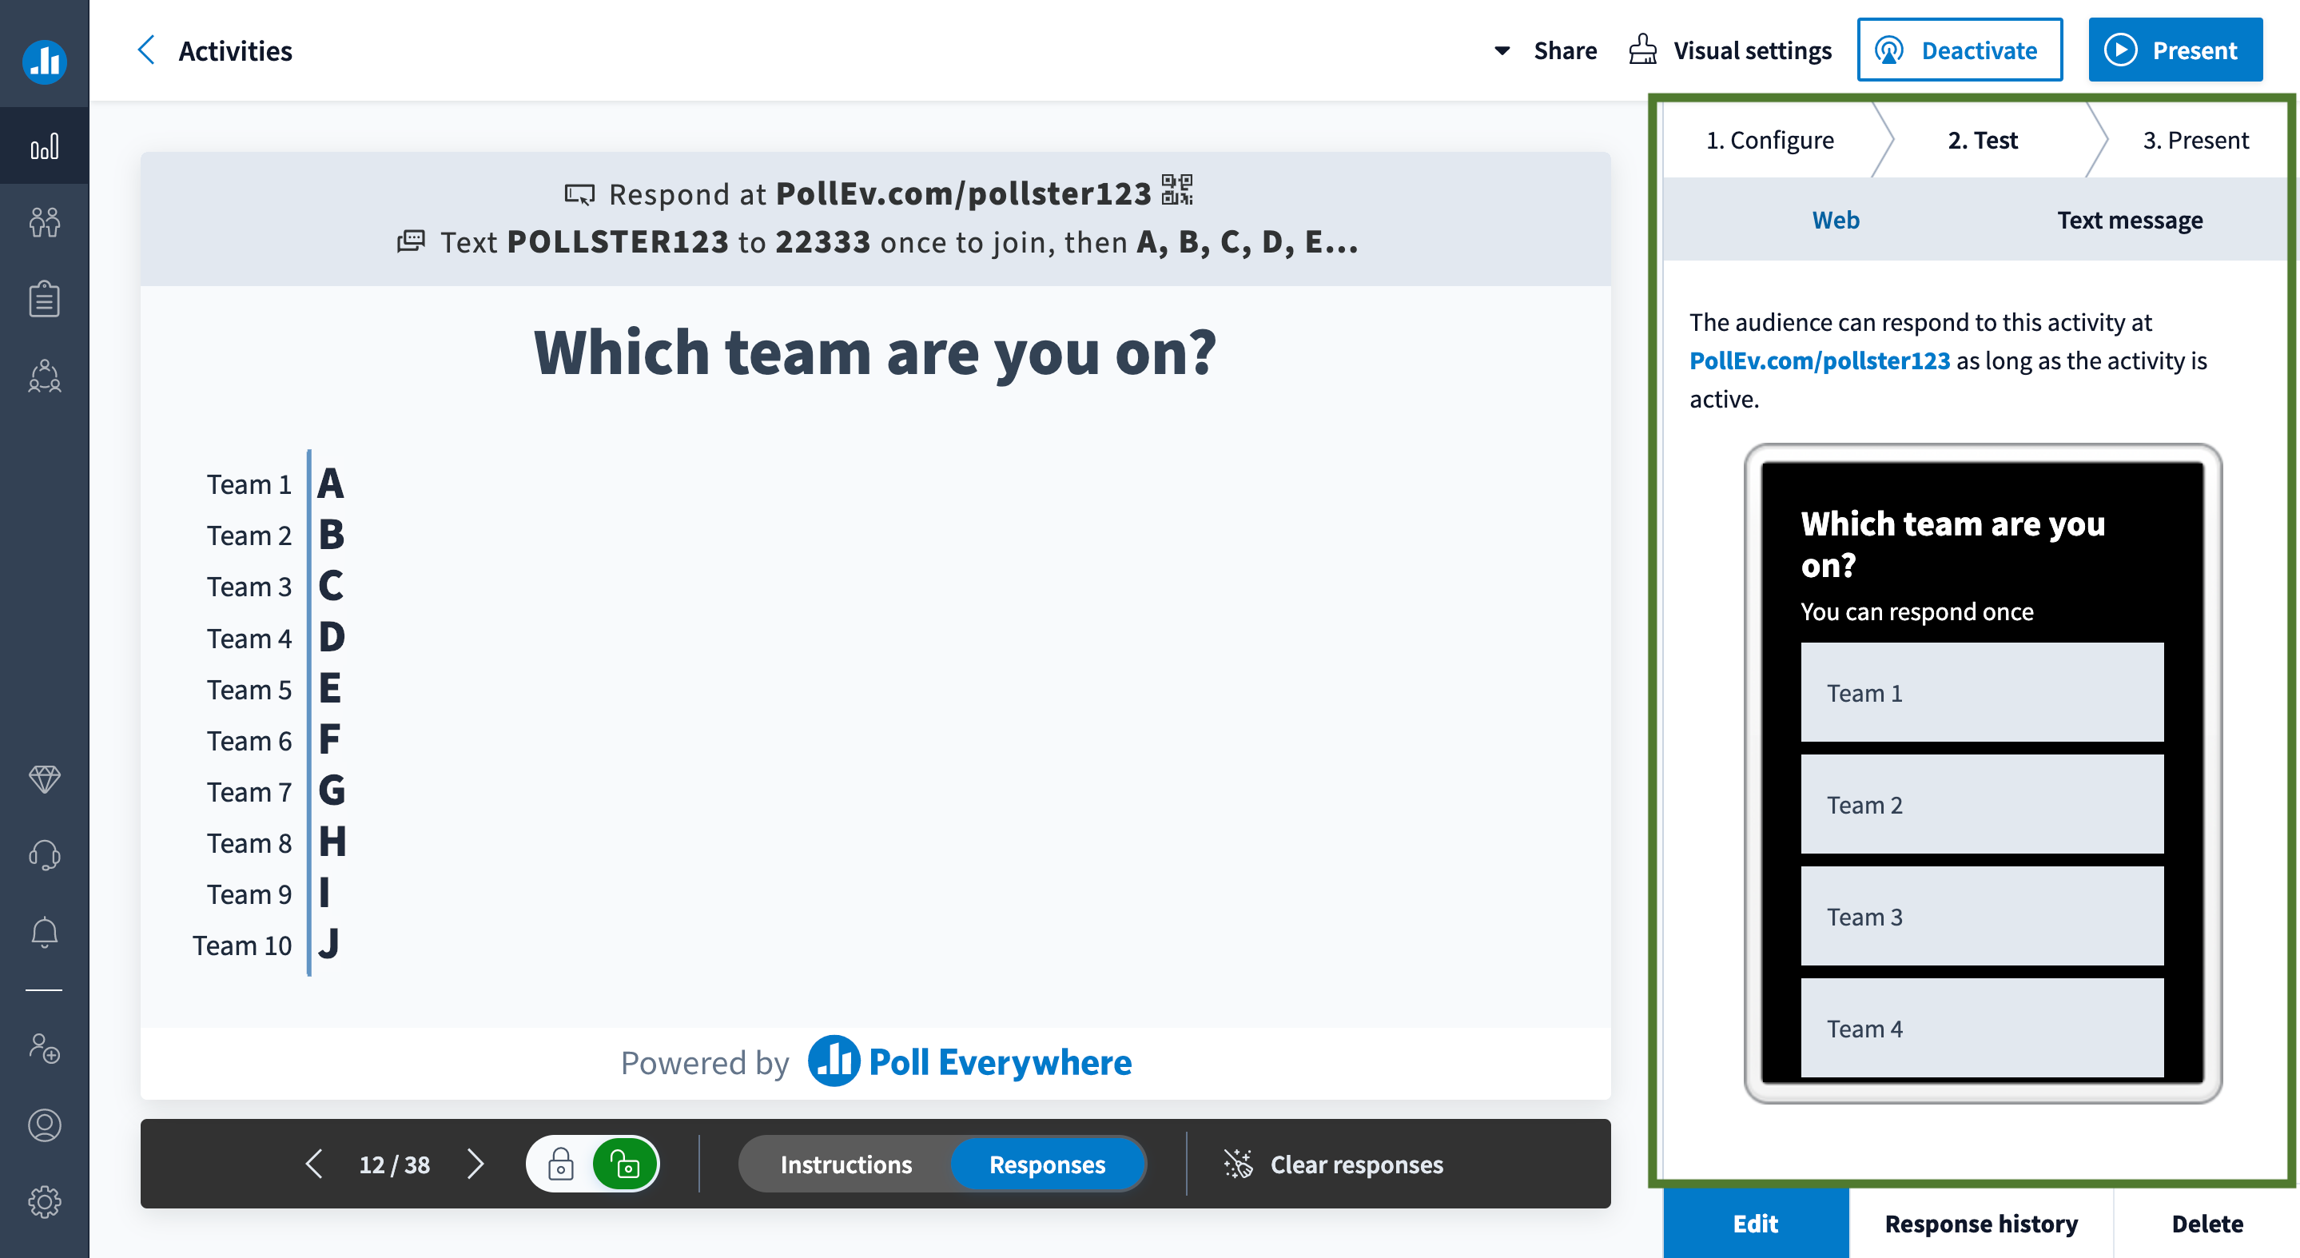
Task: Click the text message icon by POLLSTER123
Action: click(x=411, y=241)
